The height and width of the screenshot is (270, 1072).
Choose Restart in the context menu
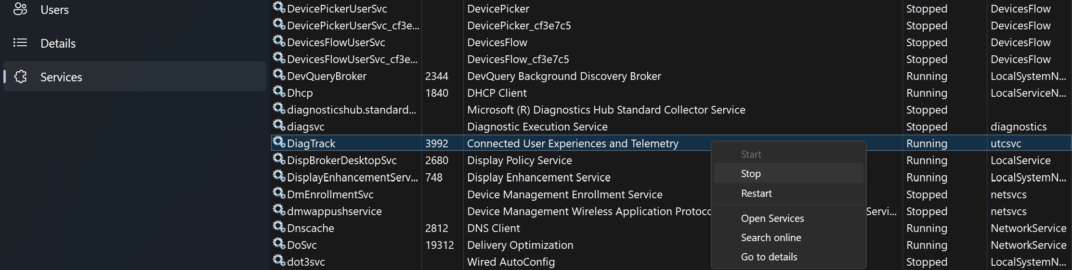[756, 193]
